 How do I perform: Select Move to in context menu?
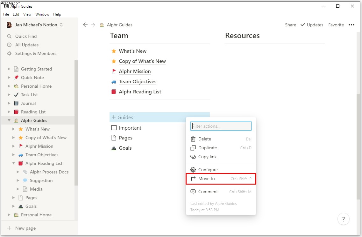pos(221,179)
